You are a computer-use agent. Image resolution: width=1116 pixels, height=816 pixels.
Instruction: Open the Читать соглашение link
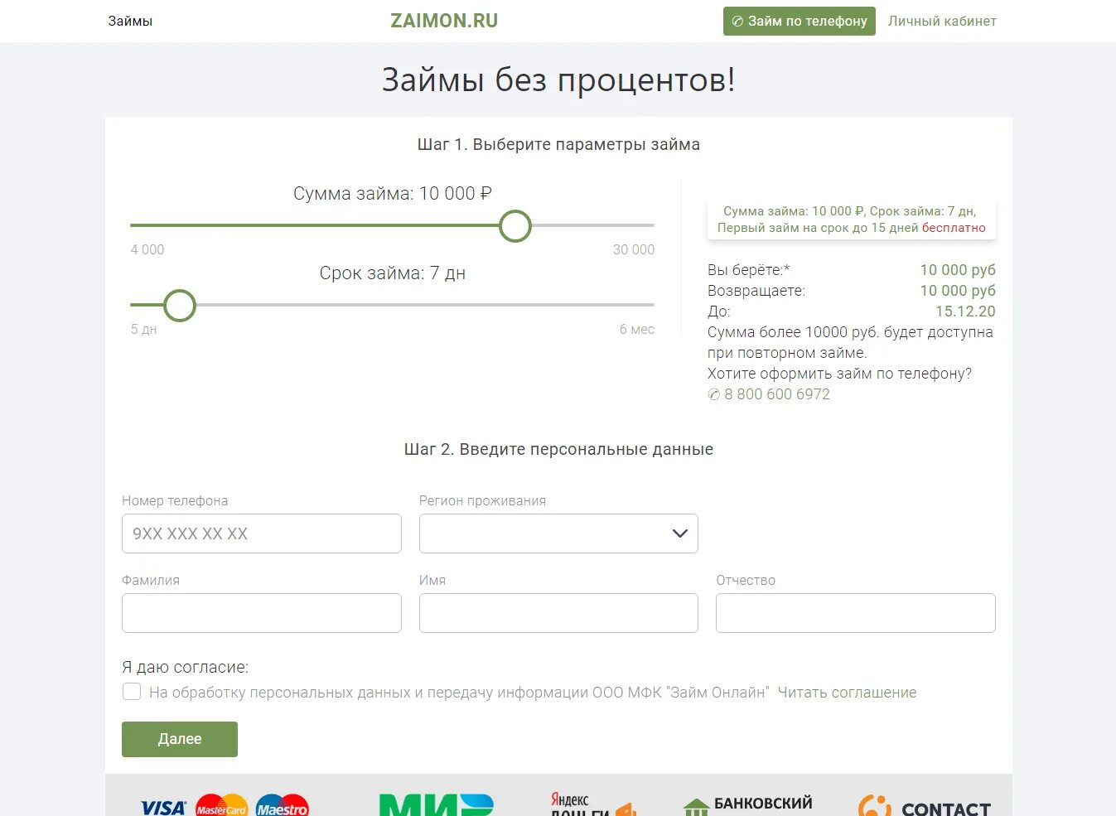click(847, 693)
